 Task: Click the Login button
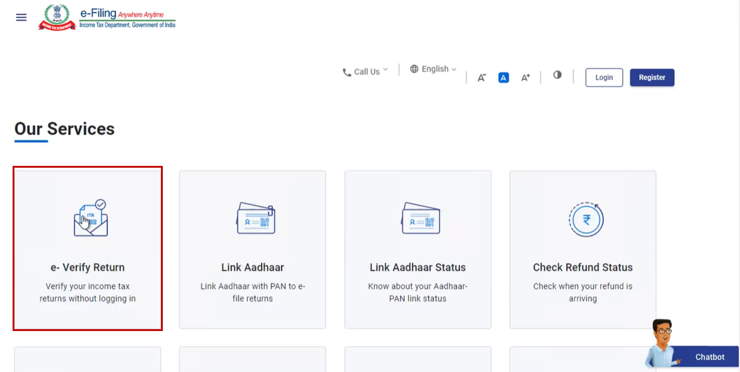pos(604,77)
